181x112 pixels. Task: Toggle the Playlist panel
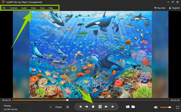point(57,107)
